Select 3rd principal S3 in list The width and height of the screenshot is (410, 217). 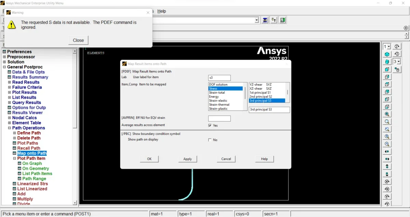pyautogui.click(x=267, y=101)
